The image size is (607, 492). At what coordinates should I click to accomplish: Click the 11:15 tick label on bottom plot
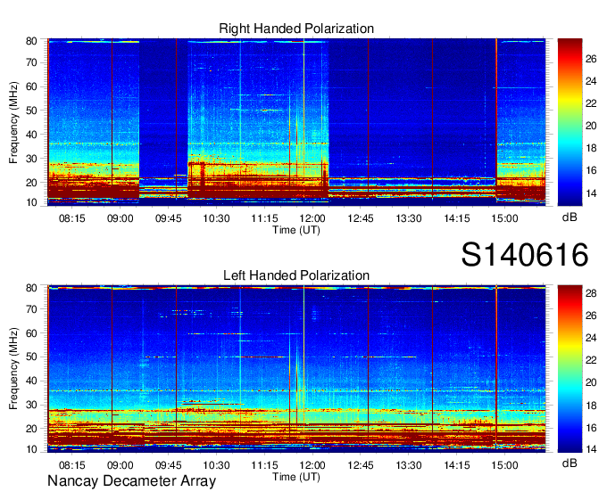pos(264,465)
